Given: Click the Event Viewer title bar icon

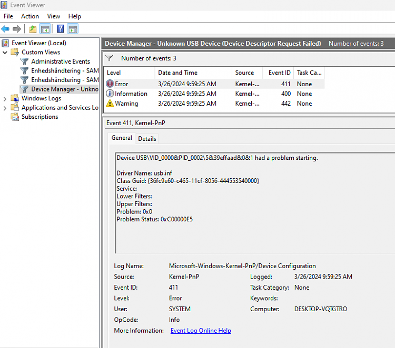Looking at the screenshot, I should coord(4,5).
